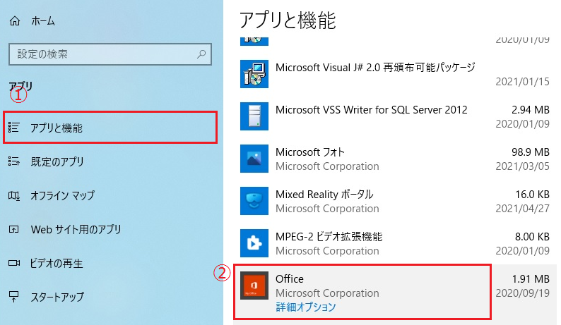
Task: Click the icon beside スタートアップ
Action: (14, 297)
